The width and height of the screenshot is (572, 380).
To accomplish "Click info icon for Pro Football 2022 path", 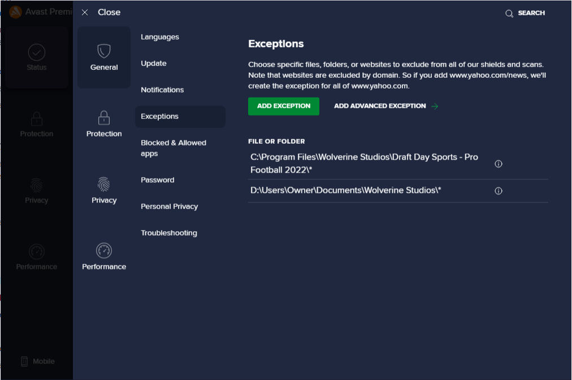I will (x=499, y=164).
